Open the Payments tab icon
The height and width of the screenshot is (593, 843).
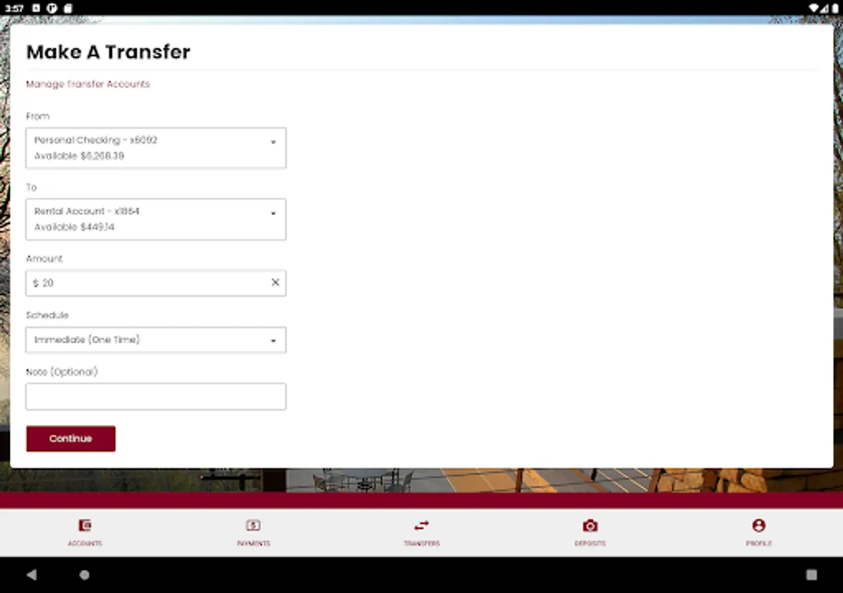tap(253, 525)
